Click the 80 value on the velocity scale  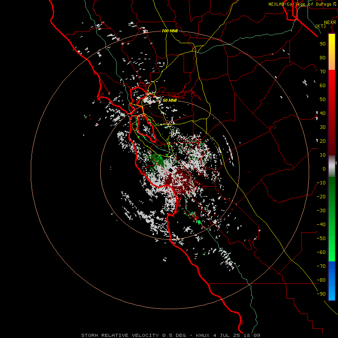pos(323,57)
